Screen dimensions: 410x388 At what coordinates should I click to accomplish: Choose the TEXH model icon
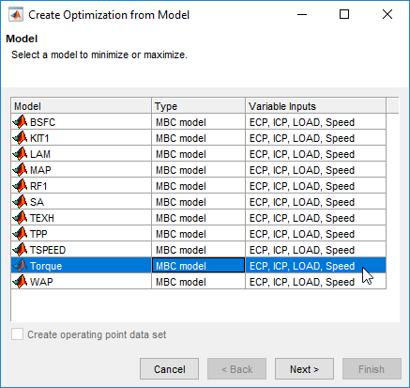(20, 218)
